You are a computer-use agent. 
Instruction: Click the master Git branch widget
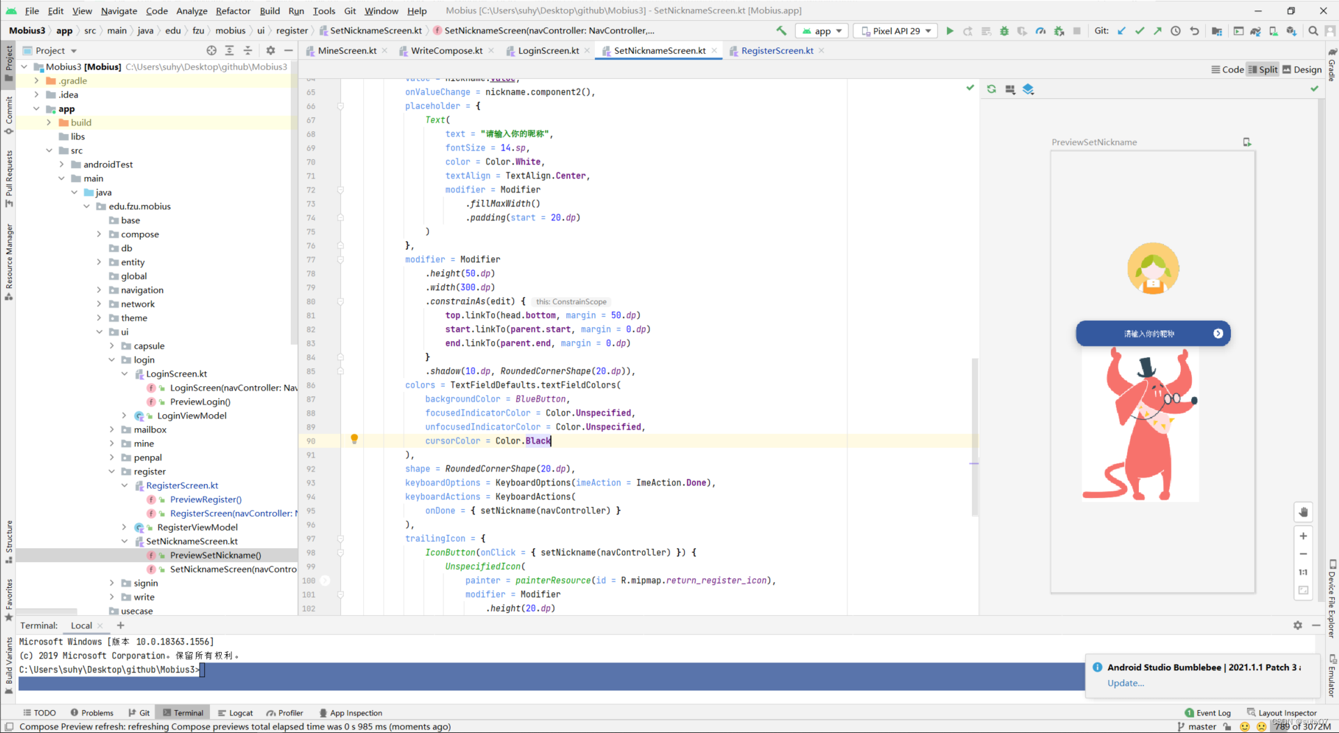point(1197,727)
